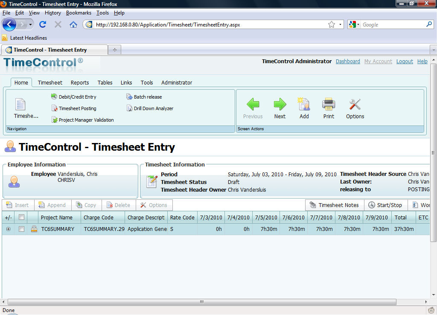The height and width of the screenshot is (315, 437).
Task: Print the timesheet
Action: pos(329,108)
